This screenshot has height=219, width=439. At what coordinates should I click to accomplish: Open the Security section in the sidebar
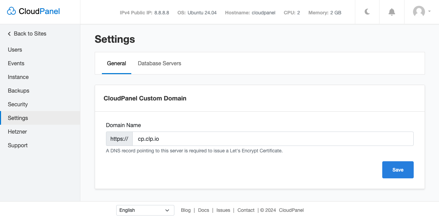[x=17, y=104]
